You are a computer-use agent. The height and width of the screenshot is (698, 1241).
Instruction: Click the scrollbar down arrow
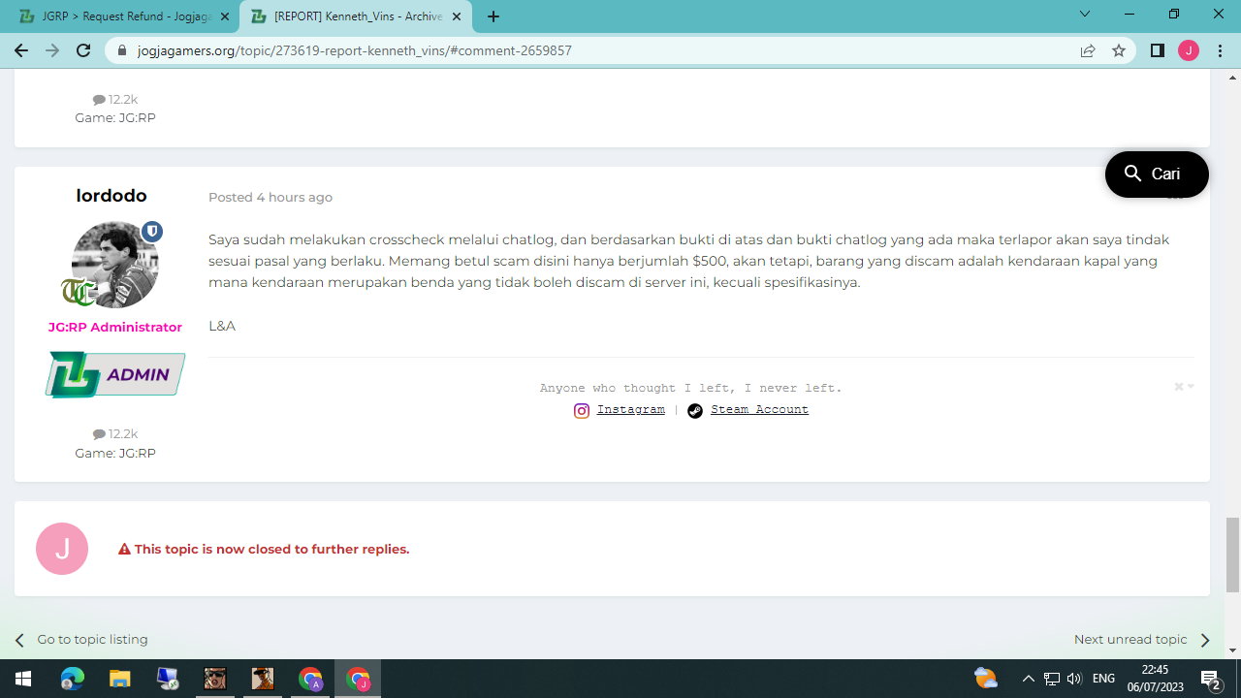tap(1232, 650)
